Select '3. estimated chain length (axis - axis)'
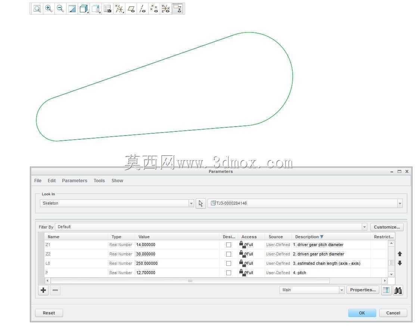 click(x=327, y=264)
